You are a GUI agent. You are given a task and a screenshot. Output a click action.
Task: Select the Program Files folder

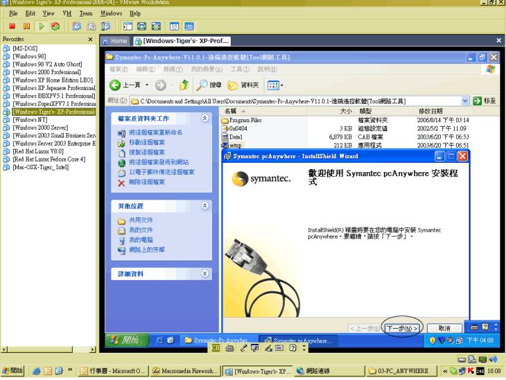coord(242,120)
